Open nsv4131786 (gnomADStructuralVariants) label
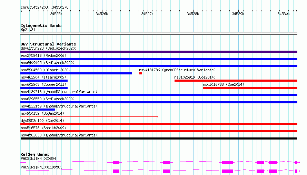This screenshot has height=175, width=307. (177, 70)
